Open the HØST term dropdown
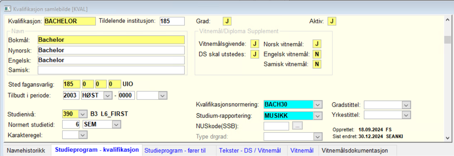The height and width of the screenshot is (156, 454). [108, 96]
